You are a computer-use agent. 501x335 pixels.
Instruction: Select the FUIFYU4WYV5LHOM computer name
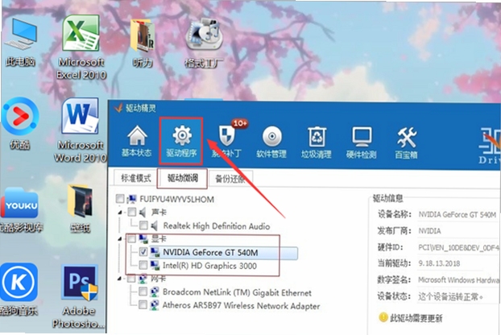(176, 199)
